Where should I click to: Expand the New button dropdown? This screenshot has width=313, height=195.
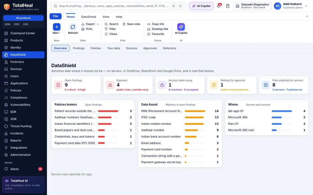[59, 33]
